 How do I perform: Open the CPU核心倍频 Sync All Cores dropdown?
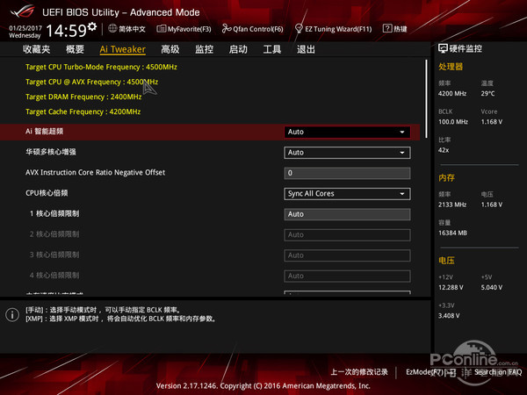347,194
